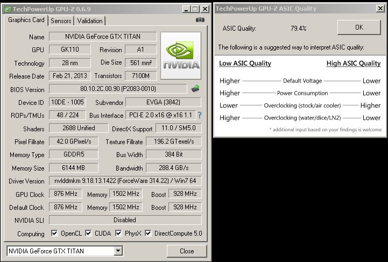Toggle the DirectCompute 5.0 checkbox
This screenshot has height=262, width=388.
(x=148, y=233)
